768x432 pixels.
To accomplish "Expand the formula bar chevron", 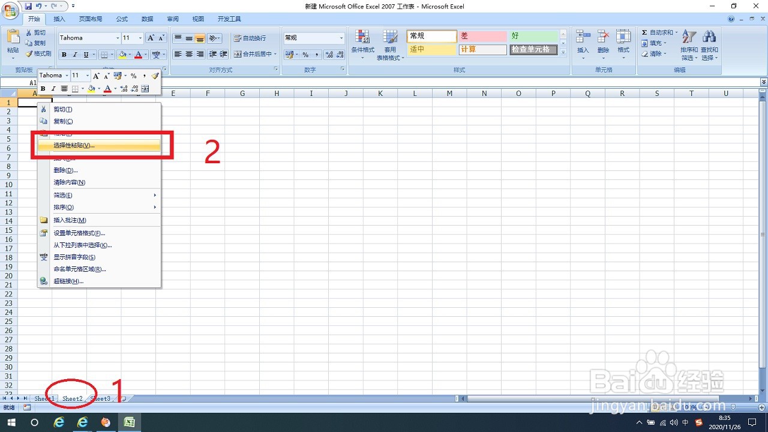I will (764, 82).
